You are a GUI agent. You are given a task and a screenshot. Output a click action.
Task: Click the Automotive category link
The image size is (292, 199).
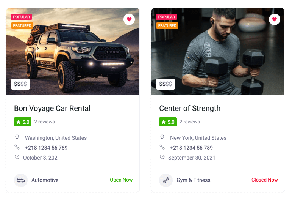(45, 180)
